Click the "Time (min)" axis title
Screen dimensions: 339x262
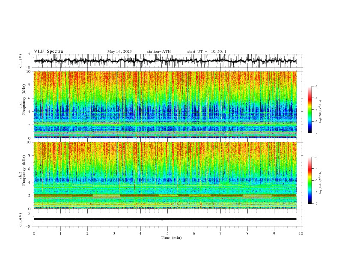[171, 238]
